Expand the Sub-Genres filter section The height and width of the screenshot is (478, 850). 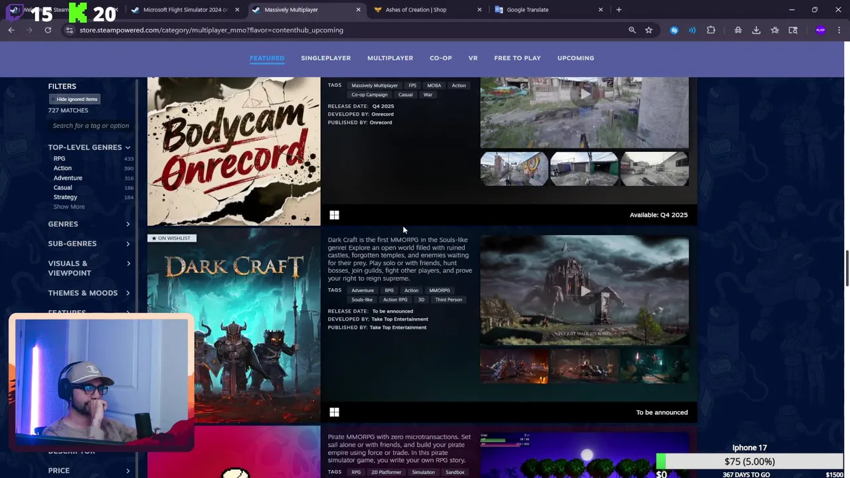tap(89, 244)
